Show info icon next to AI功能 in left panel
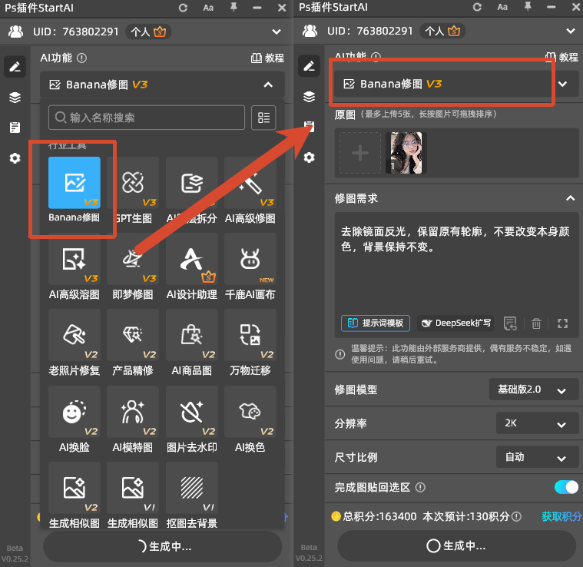The height and width of the screenshot is (567, 583). coord(81,58)
